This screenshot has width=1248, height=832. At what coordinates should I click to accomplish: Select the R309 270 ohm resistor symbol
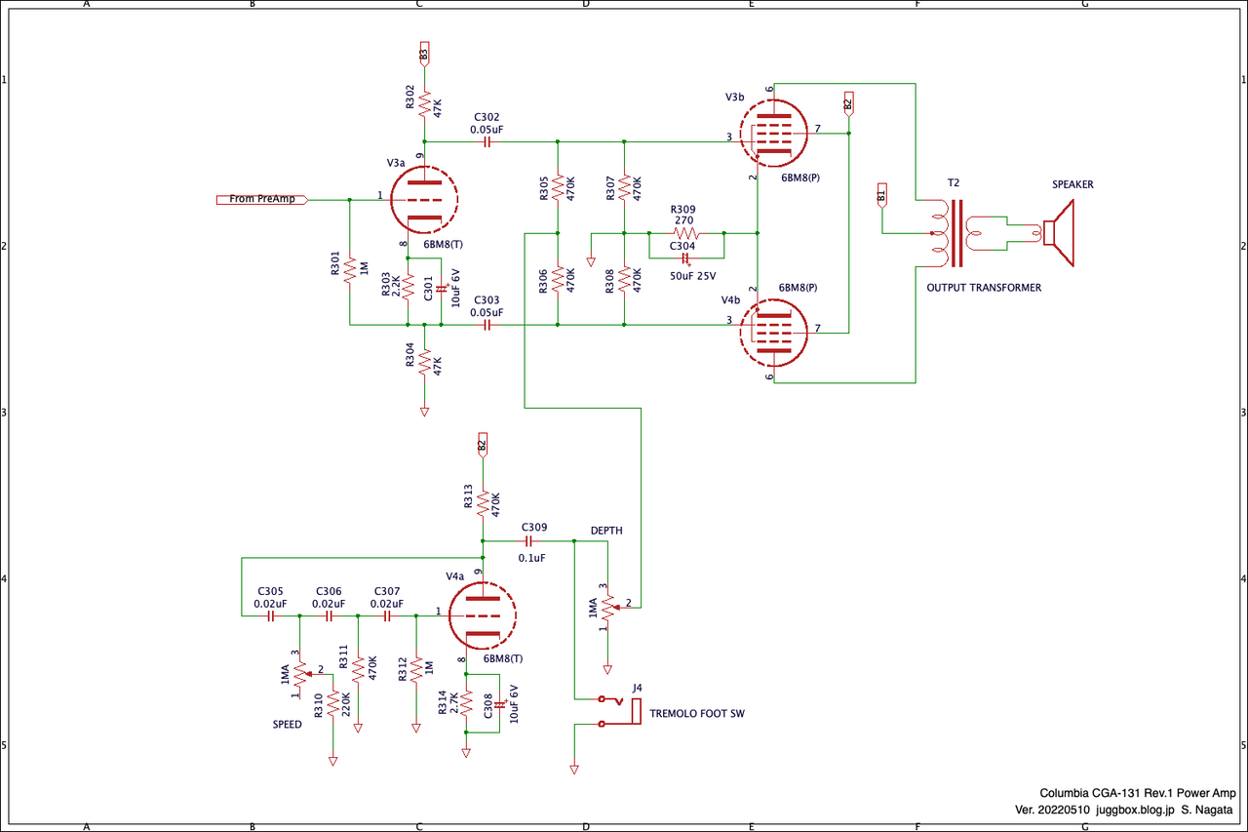(684, 234)
